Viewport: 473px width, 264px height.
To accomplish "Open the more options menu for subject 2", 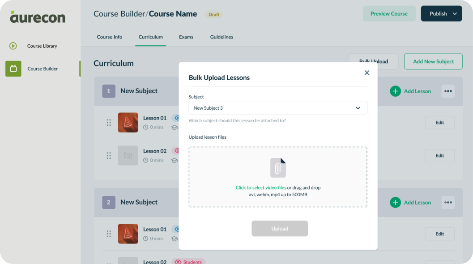I will [x=448, y=202].
